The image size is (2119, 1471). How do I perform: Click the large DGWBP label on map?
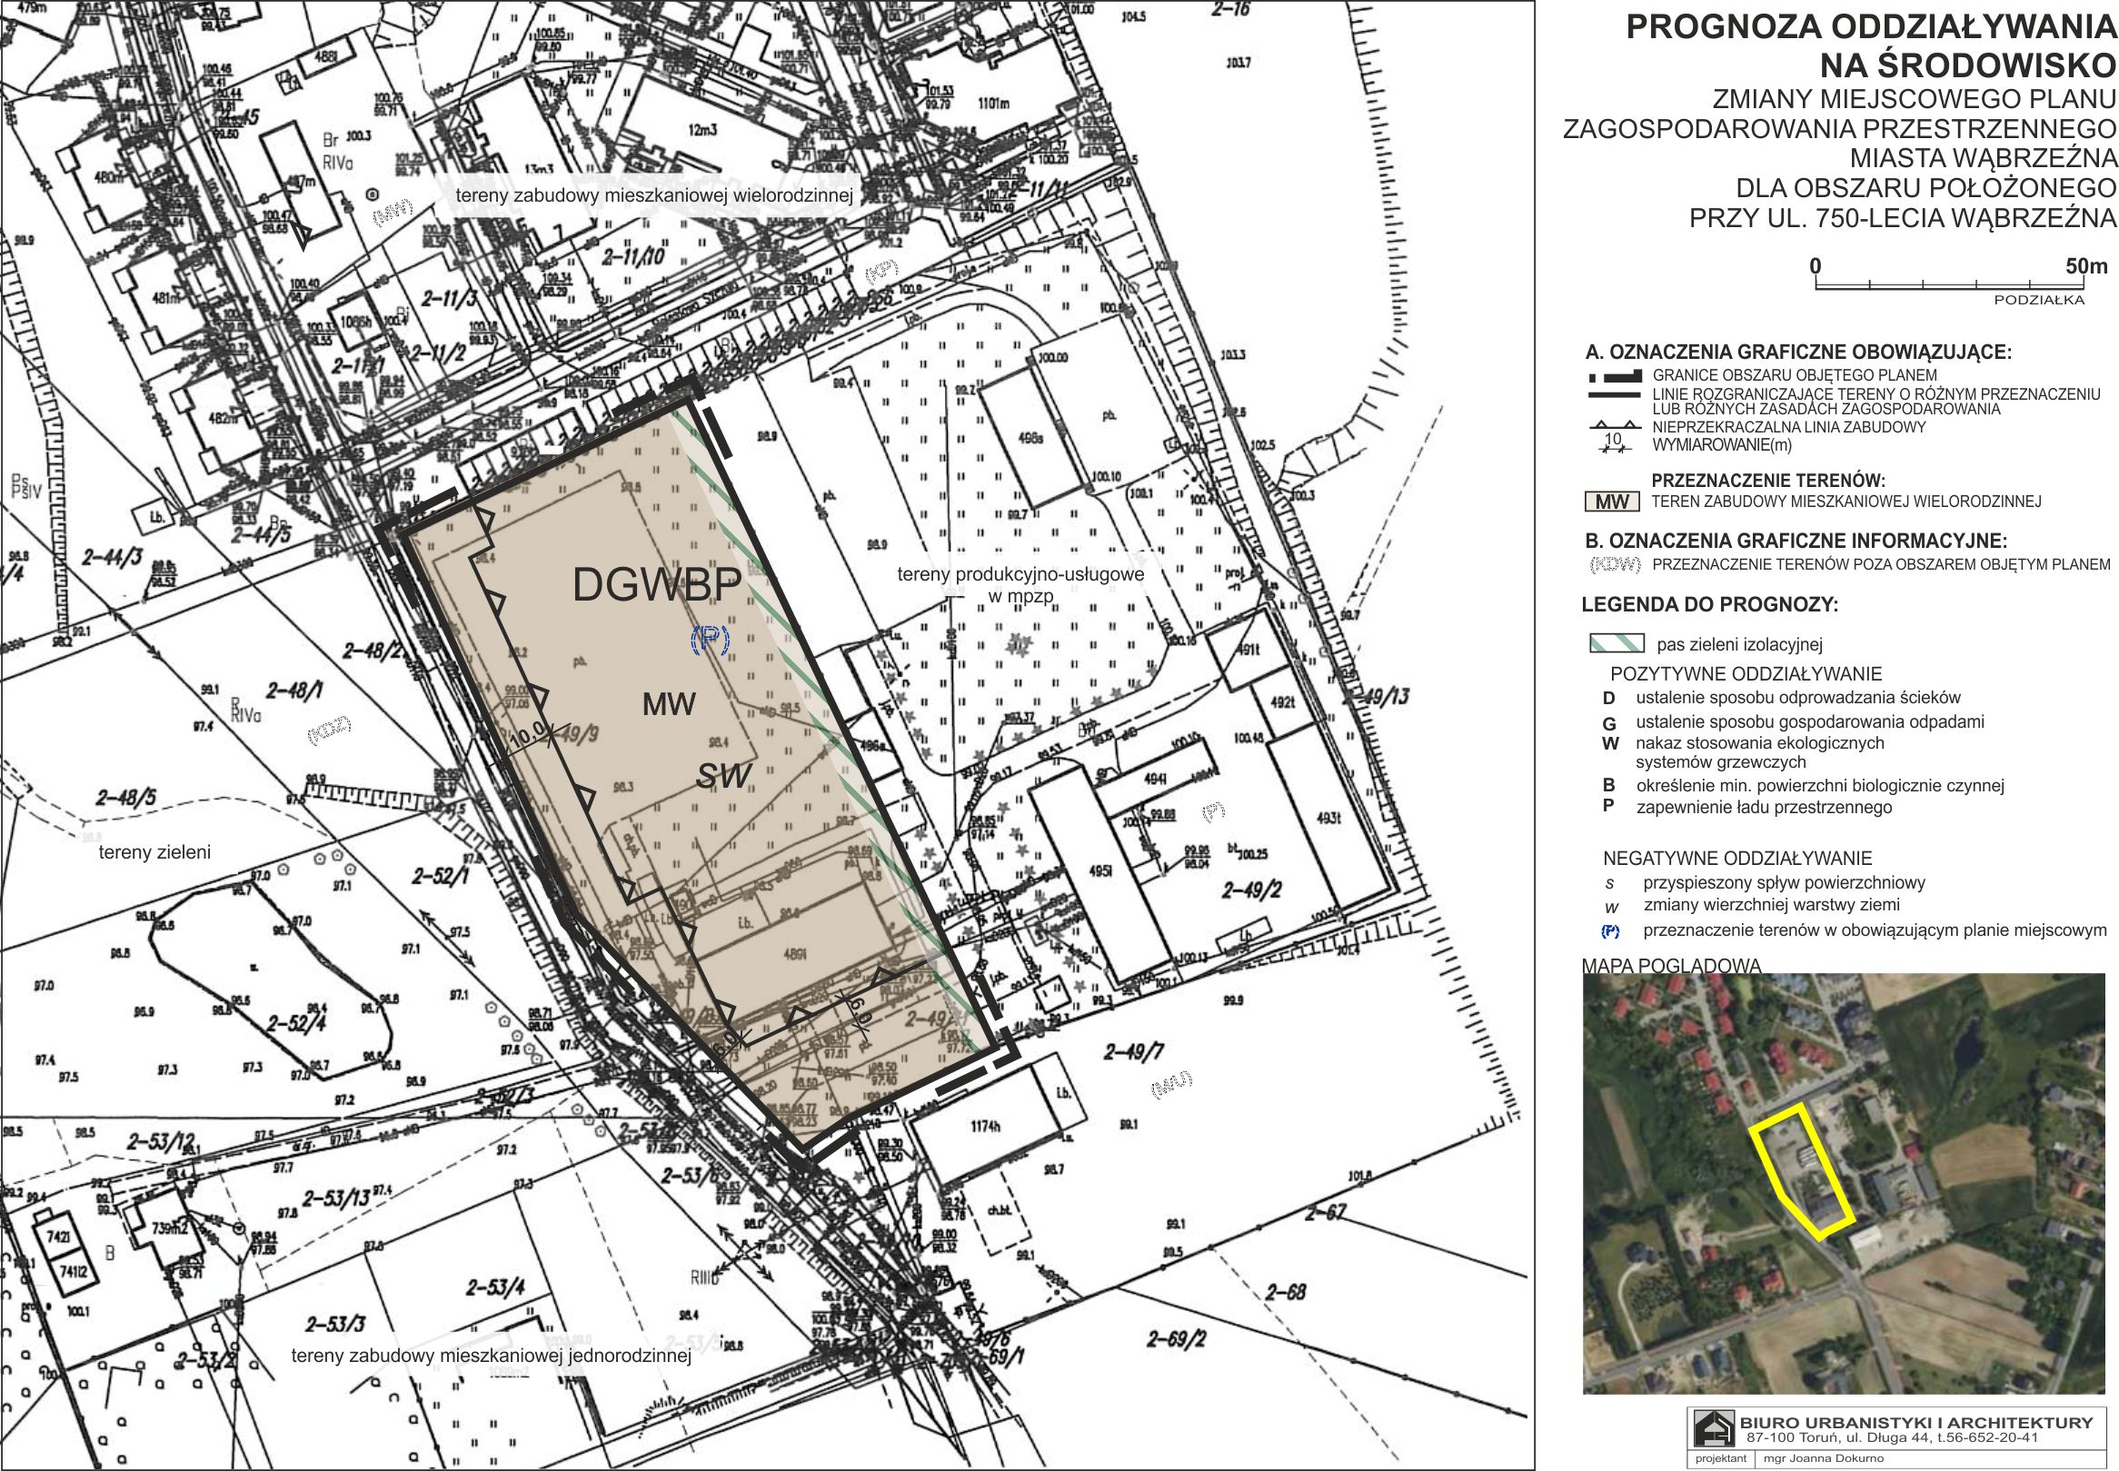(x=657, y=584)
